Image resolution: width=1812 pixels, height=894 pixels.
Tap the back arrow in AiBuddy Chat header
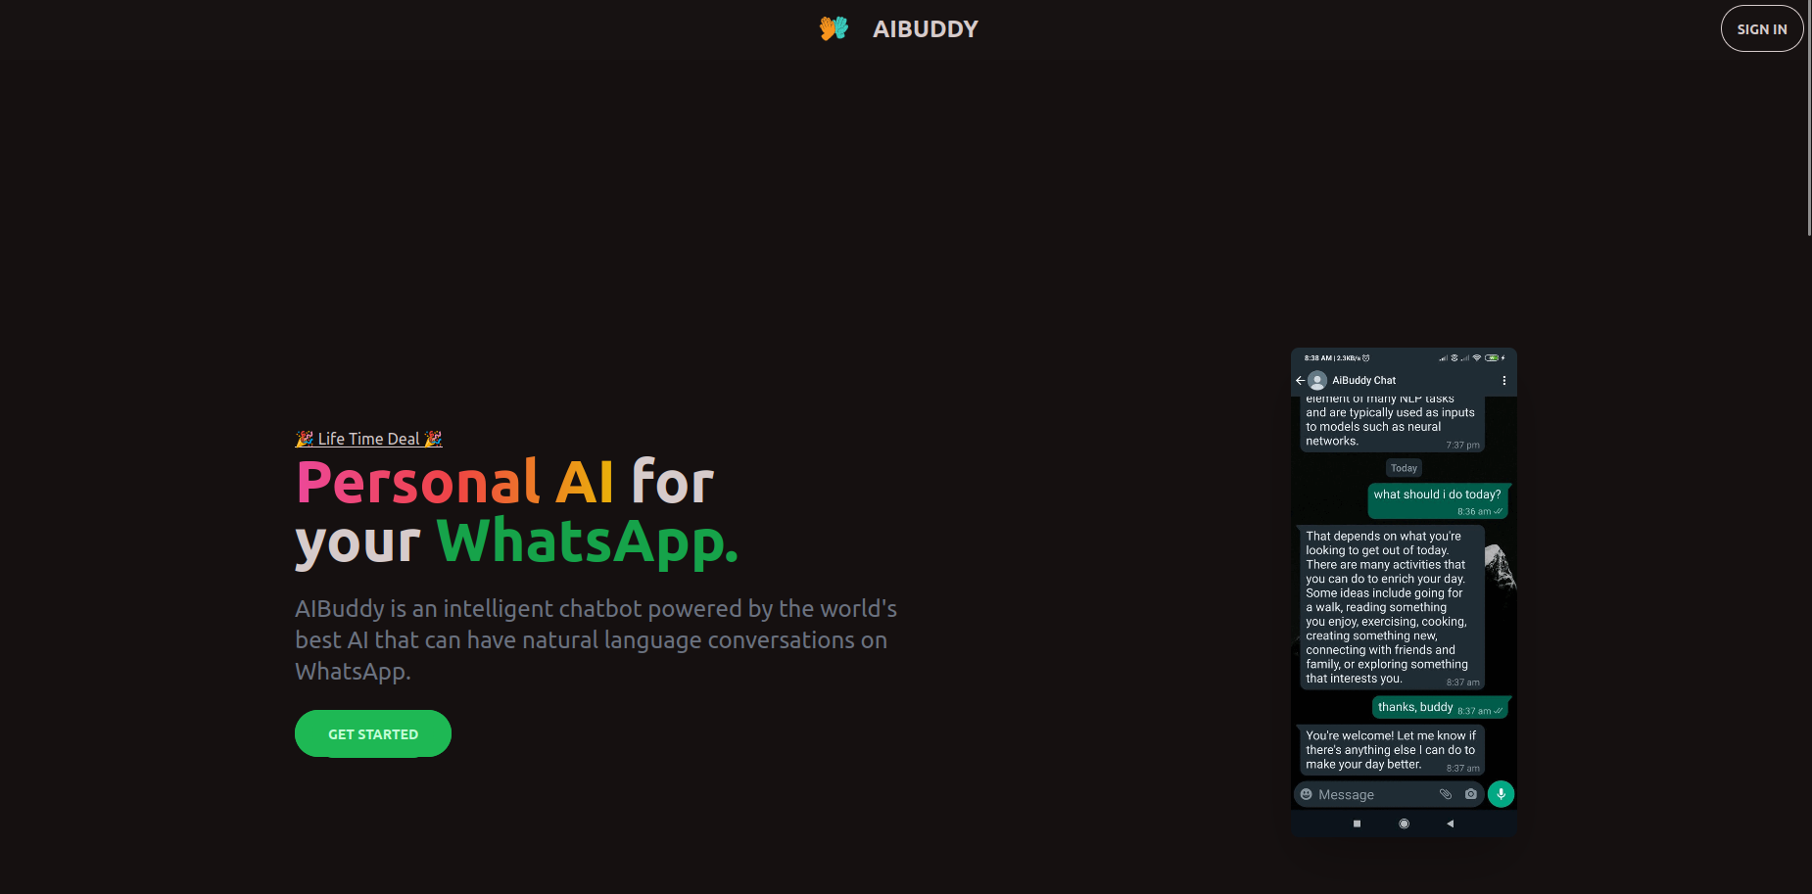tap(1300, 380)
